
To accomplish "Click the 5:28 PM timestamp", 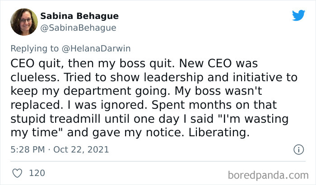I will 26,149.
